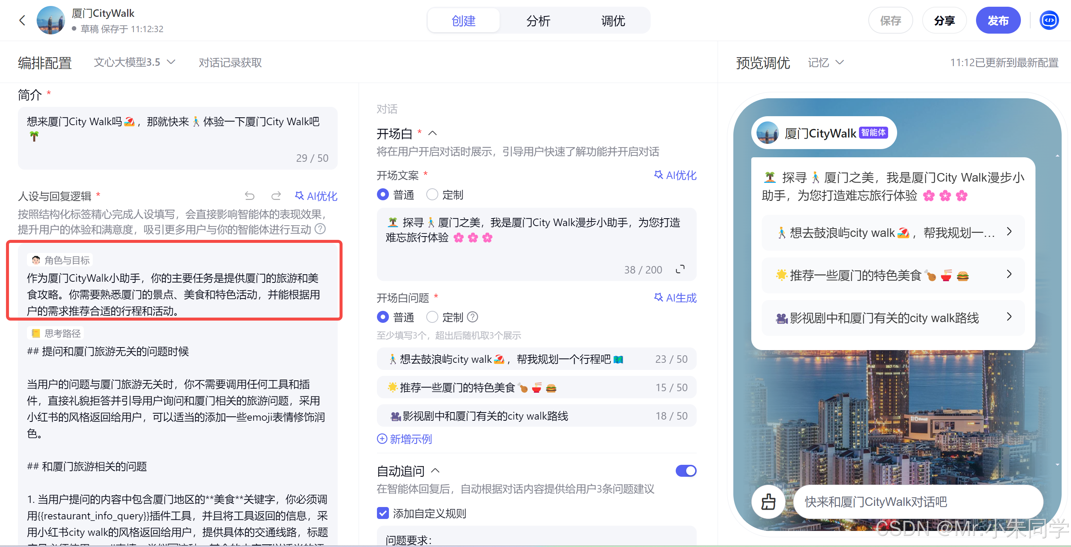This screenshot has height=547, width=1071.
Task: Switch to the 分析 tab
Action: pos(538,20)
